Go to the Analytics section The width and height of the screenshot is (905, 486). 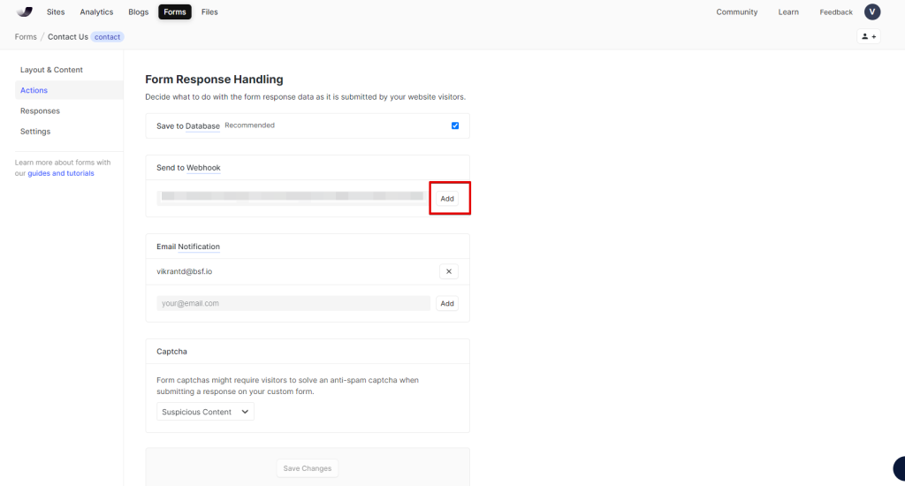click(96, 12)
